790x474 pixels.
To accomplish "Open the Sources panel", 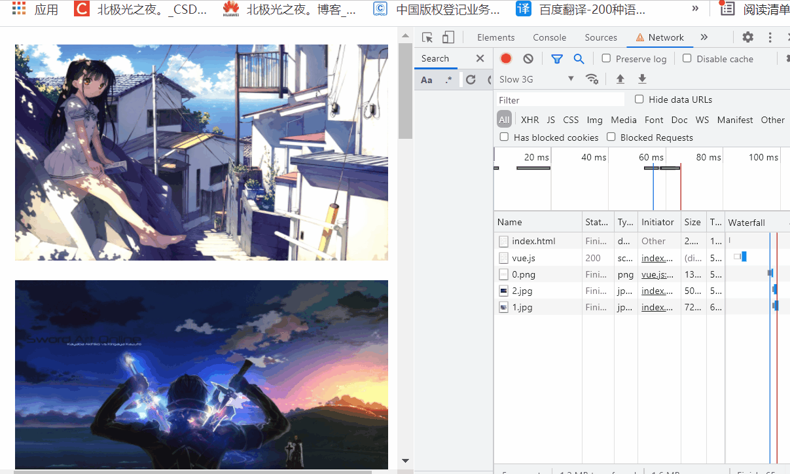I will (600, 37).
